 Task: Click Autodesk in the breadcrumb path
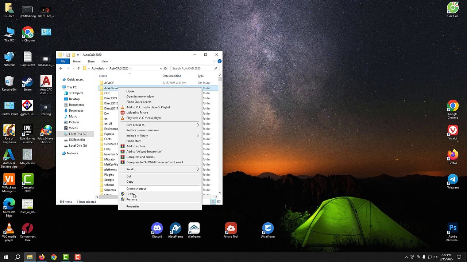(98, 68)
